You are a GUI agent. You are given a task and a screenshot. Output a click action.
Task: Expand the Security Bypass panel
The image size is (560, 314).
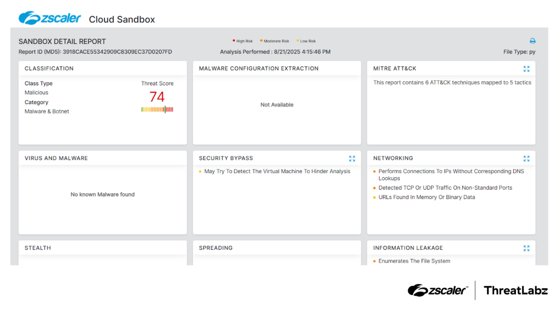[x=352, y=159]
